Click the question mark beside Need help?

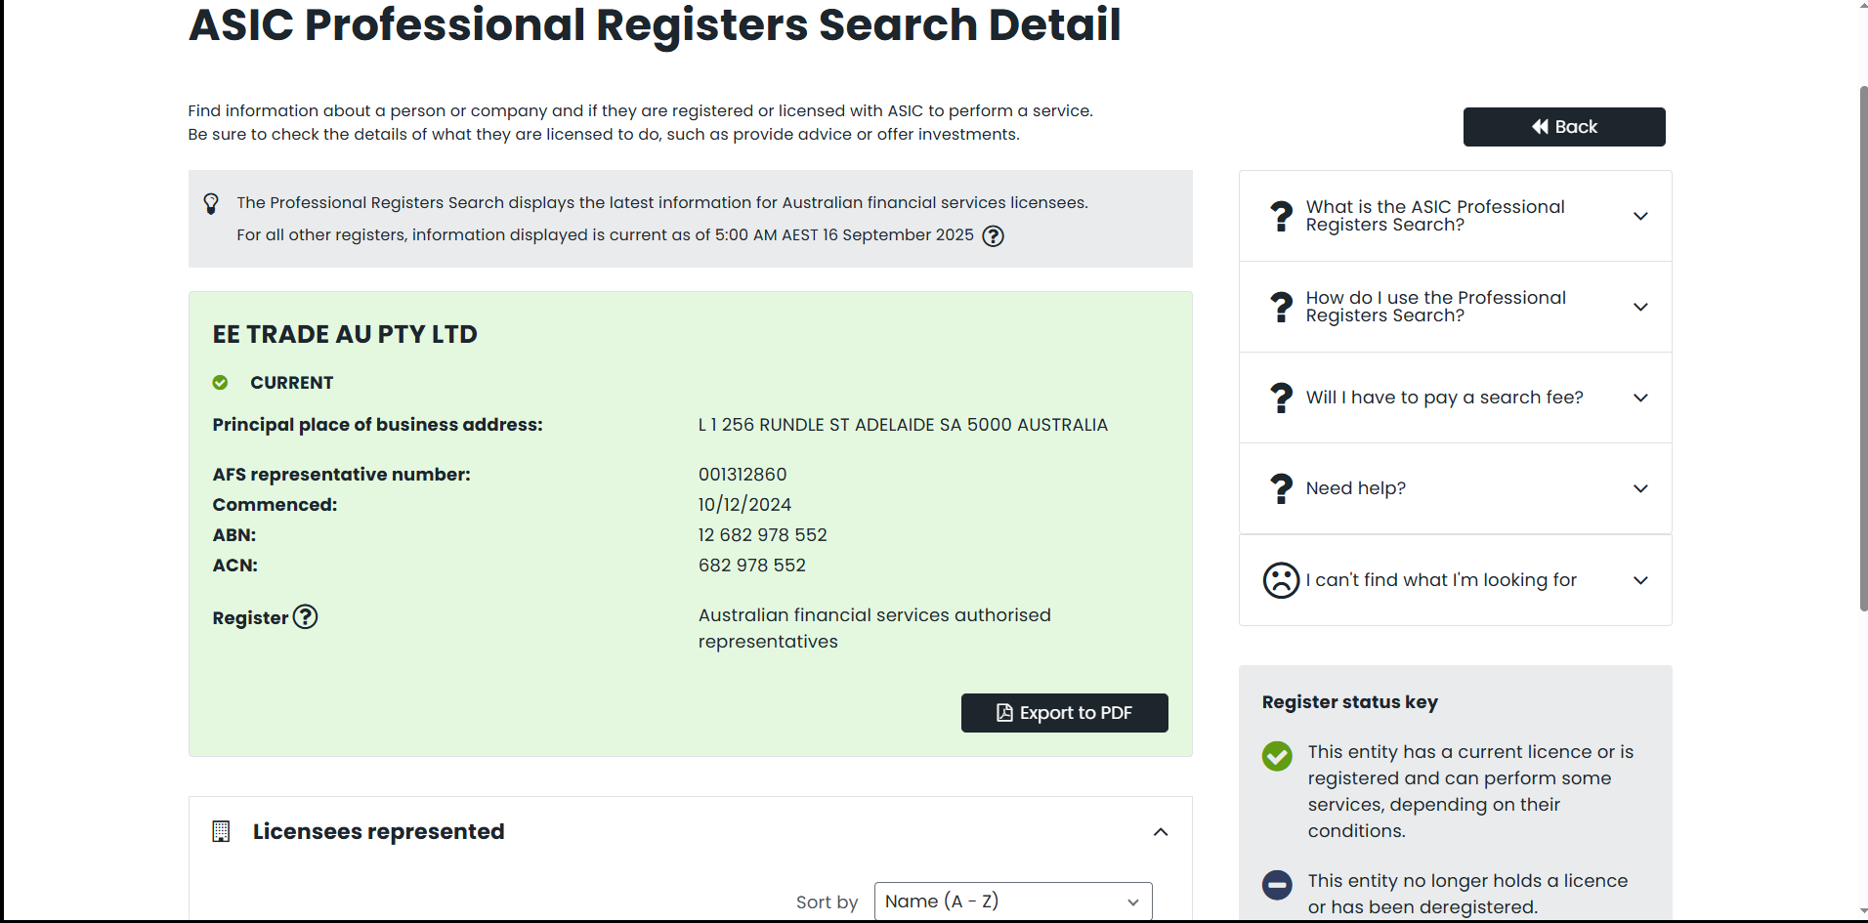(x=1281, y=488)
